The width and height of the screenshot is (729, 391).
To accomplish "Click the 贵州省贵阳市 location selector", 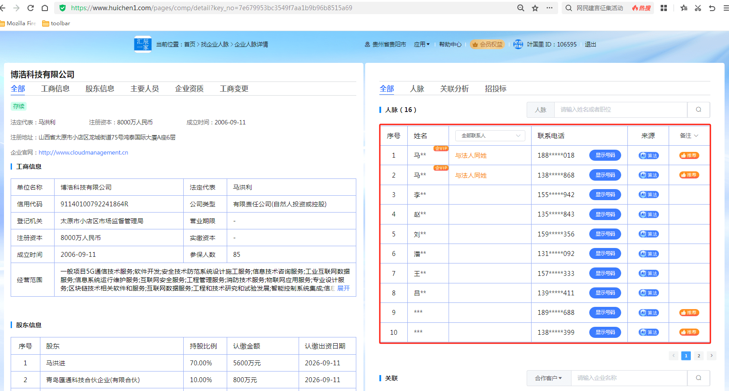I will (x=385, y=44).
